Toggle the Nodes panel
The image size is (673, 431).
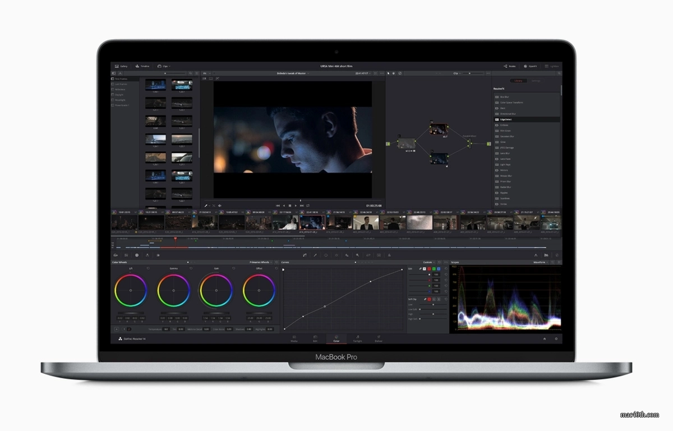pyautogui.click(x=509, y=66)
